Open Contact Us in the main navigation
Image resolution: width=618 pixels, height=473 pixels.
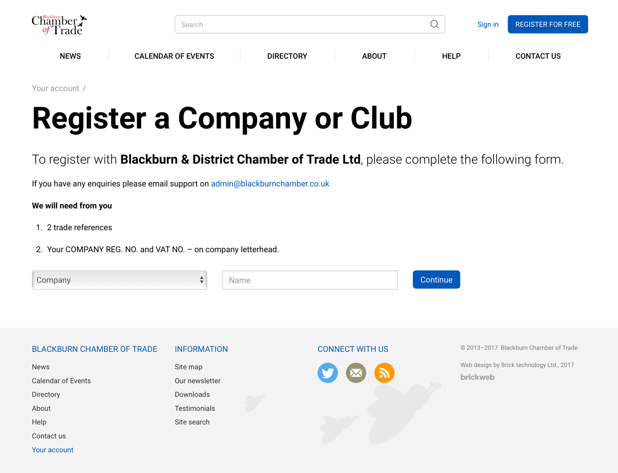[538, 56]
